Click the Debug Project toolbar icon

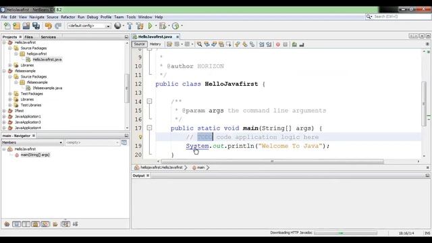163,26
